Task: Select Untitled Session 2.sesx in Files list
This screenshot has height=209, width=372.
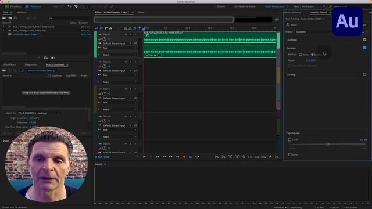Action: [26, 34]
